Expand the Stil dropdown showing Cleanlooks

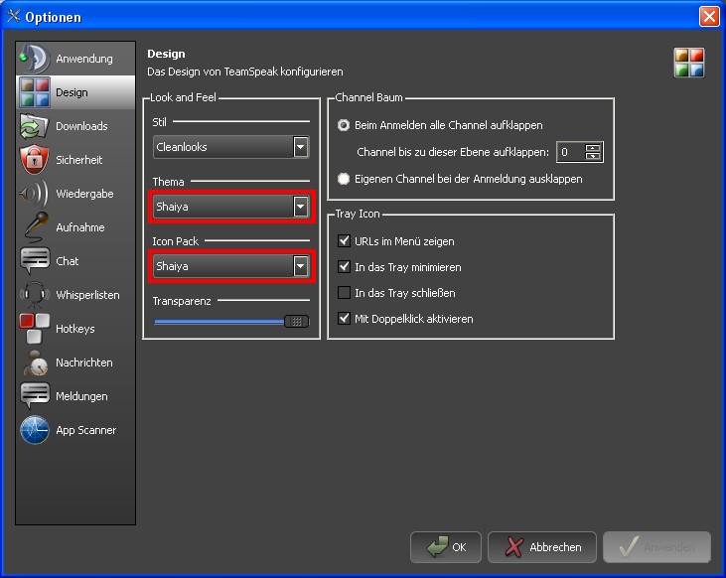pyautogui.click(x=230, y=147)
